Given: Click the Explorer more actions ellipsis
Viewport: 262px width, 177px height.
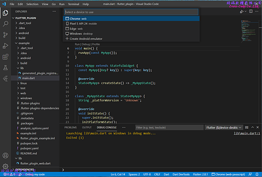Looking at the screenshot, I should pyautogui.click(x=54, y=11).
